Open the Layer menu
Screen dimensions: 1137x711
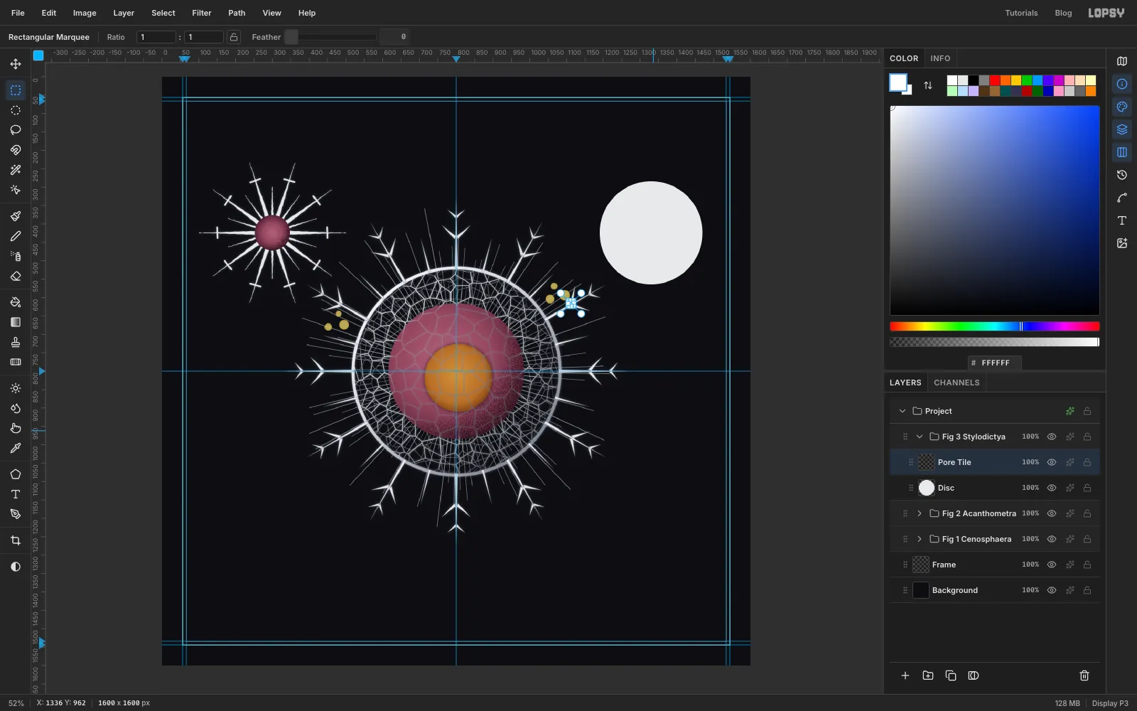point(124,13)
